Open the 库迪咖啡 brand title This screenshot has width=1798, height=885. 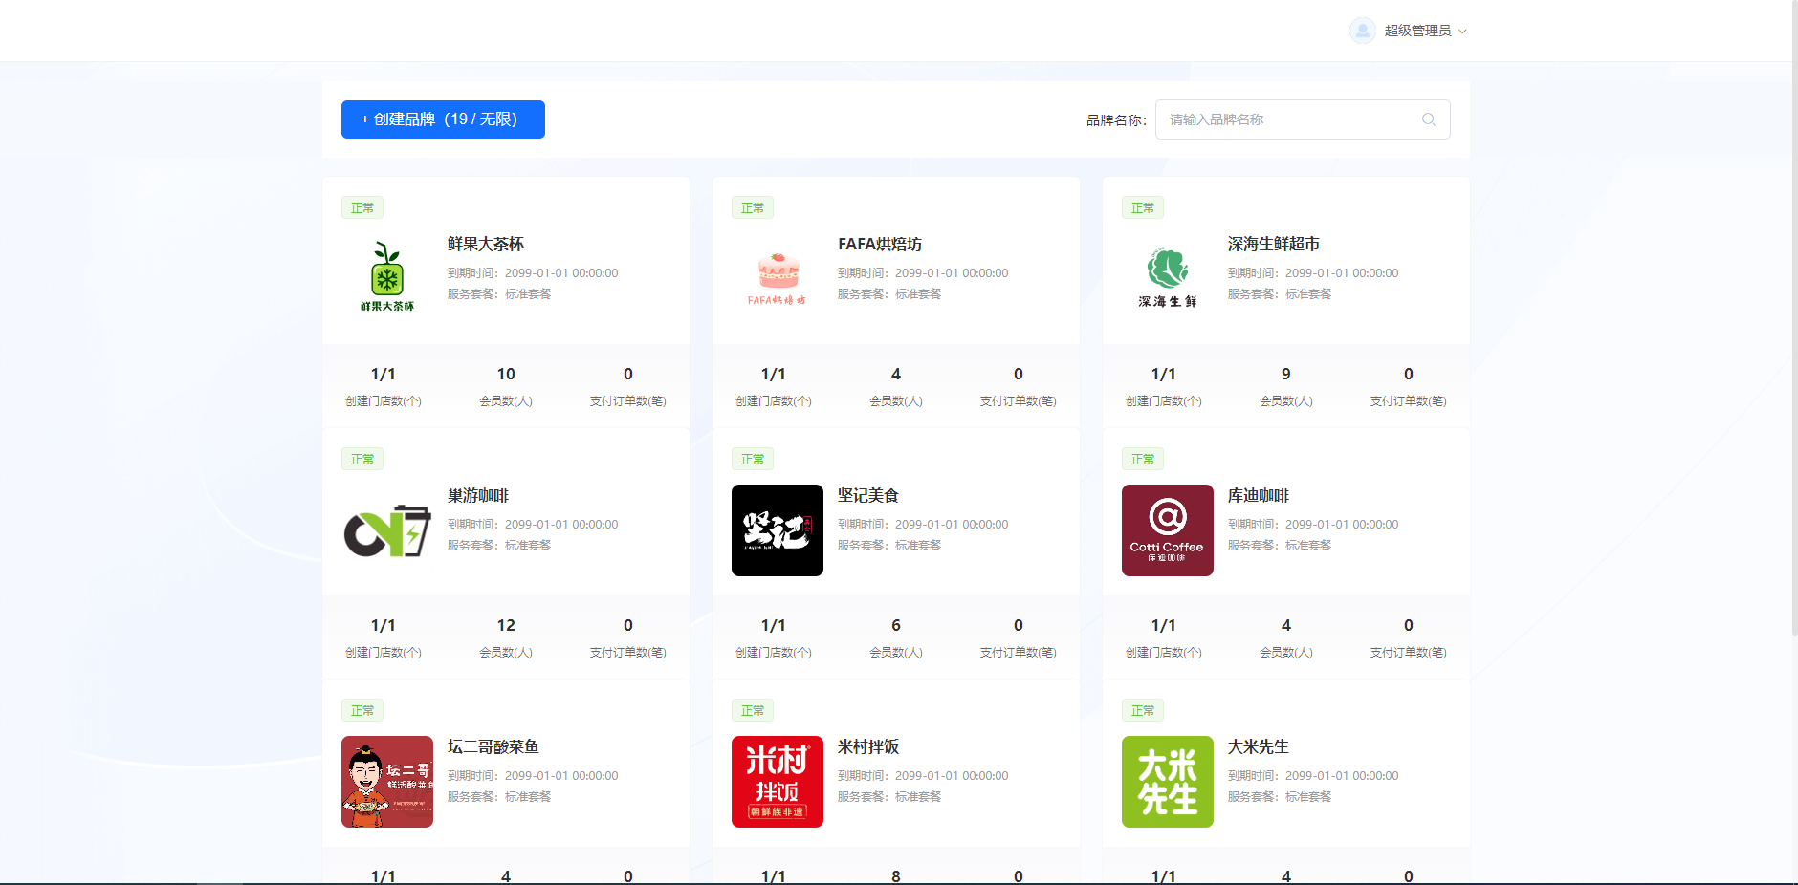coord(1259,496)
